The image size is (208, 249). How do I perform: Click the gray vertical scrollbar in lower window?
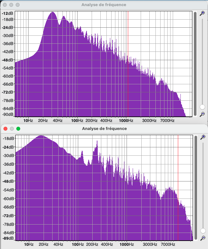pyautogui.click(x=196, y=188)
